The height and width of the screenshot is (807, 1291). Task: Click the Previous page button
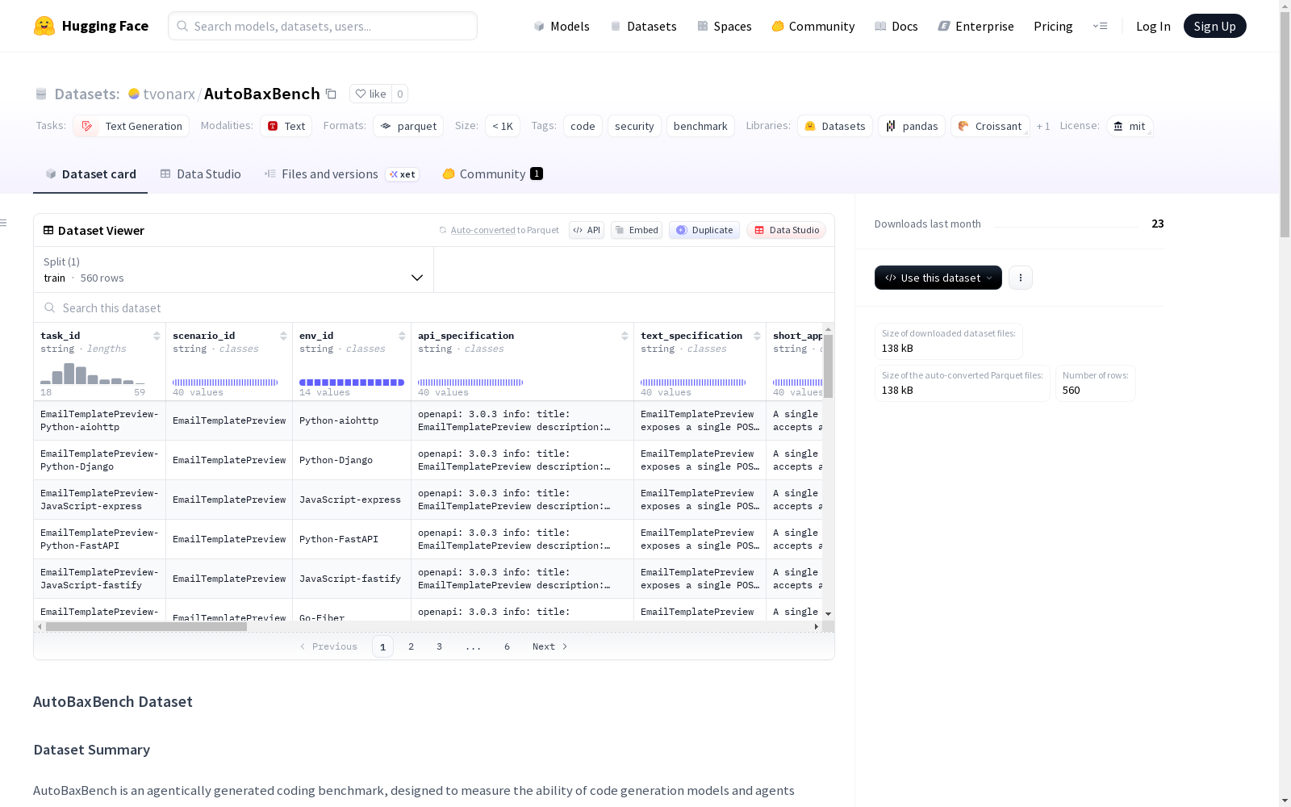328,646
